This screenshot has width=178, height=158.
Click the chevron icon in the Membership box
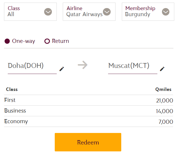pos(166,12)
